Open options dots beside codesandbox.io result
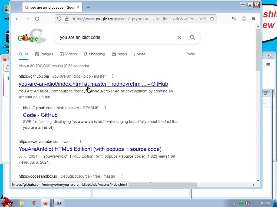This screenshot has width=277, height=207. click(x=122, y=176)
